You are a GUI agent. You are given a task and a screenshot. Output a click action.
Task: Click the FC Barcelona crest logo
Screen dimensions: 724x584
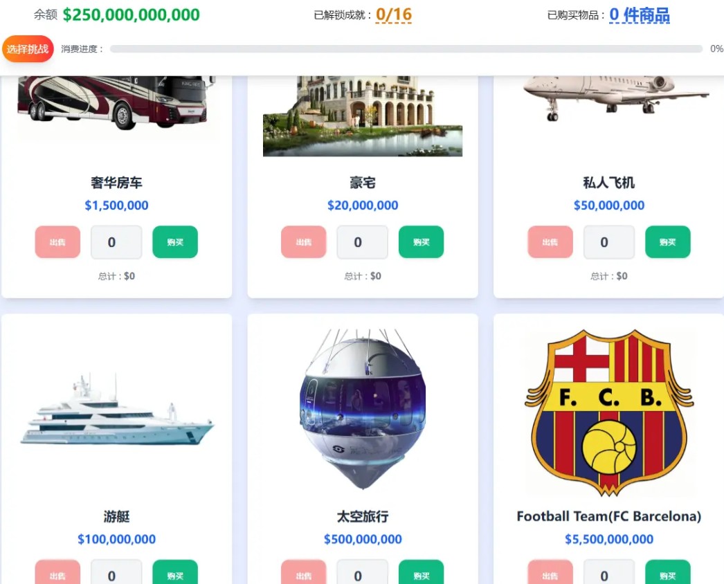(x=609, y=412)
